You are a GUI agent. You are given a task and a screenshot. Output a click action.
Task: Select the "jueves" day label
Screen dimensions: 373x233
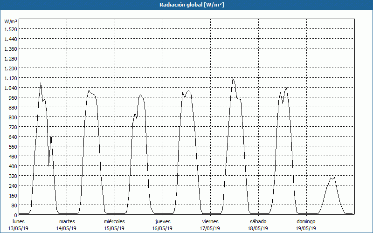(162, 221)
